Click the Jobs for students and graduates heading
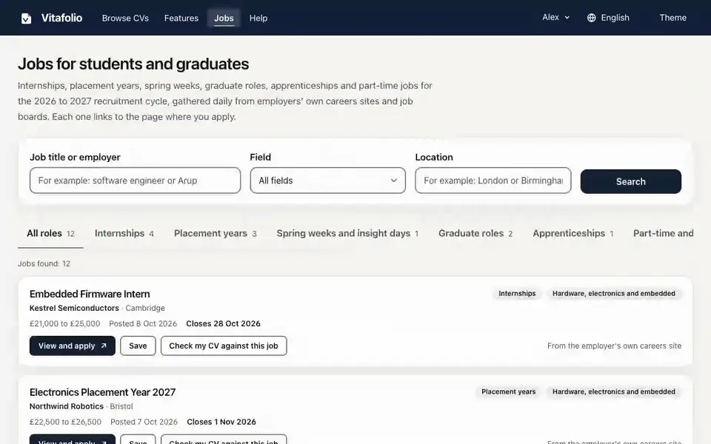The width and height of the screenshot is (711, 444). [x=133, y=64]
